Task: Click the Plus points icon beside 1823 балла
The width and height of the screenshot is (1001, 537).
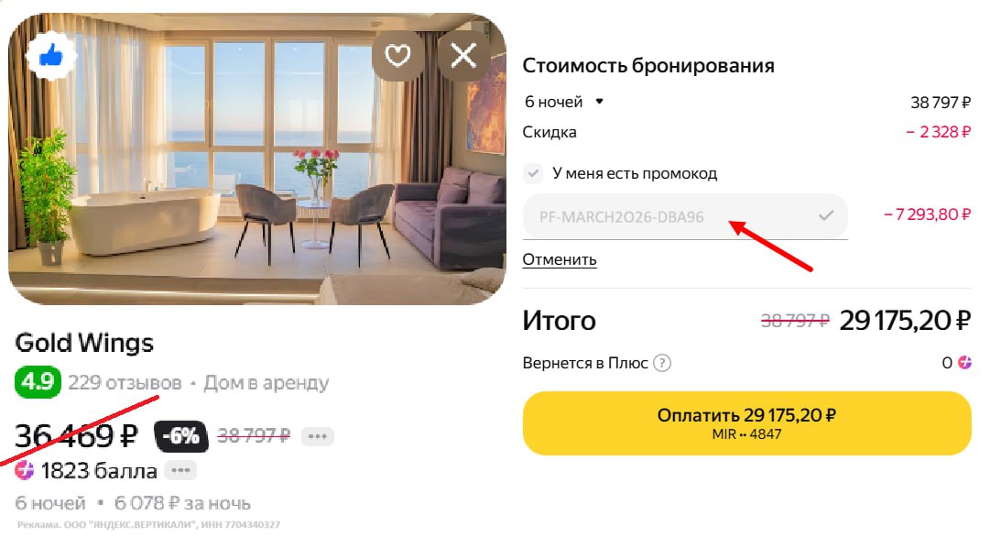Action: pos(26,471)
